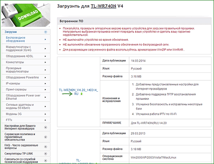This screenshot has width=214, height=164.
Task: Click Улучшена работа IPTV по Wi-Fi item
Action: 156,114
